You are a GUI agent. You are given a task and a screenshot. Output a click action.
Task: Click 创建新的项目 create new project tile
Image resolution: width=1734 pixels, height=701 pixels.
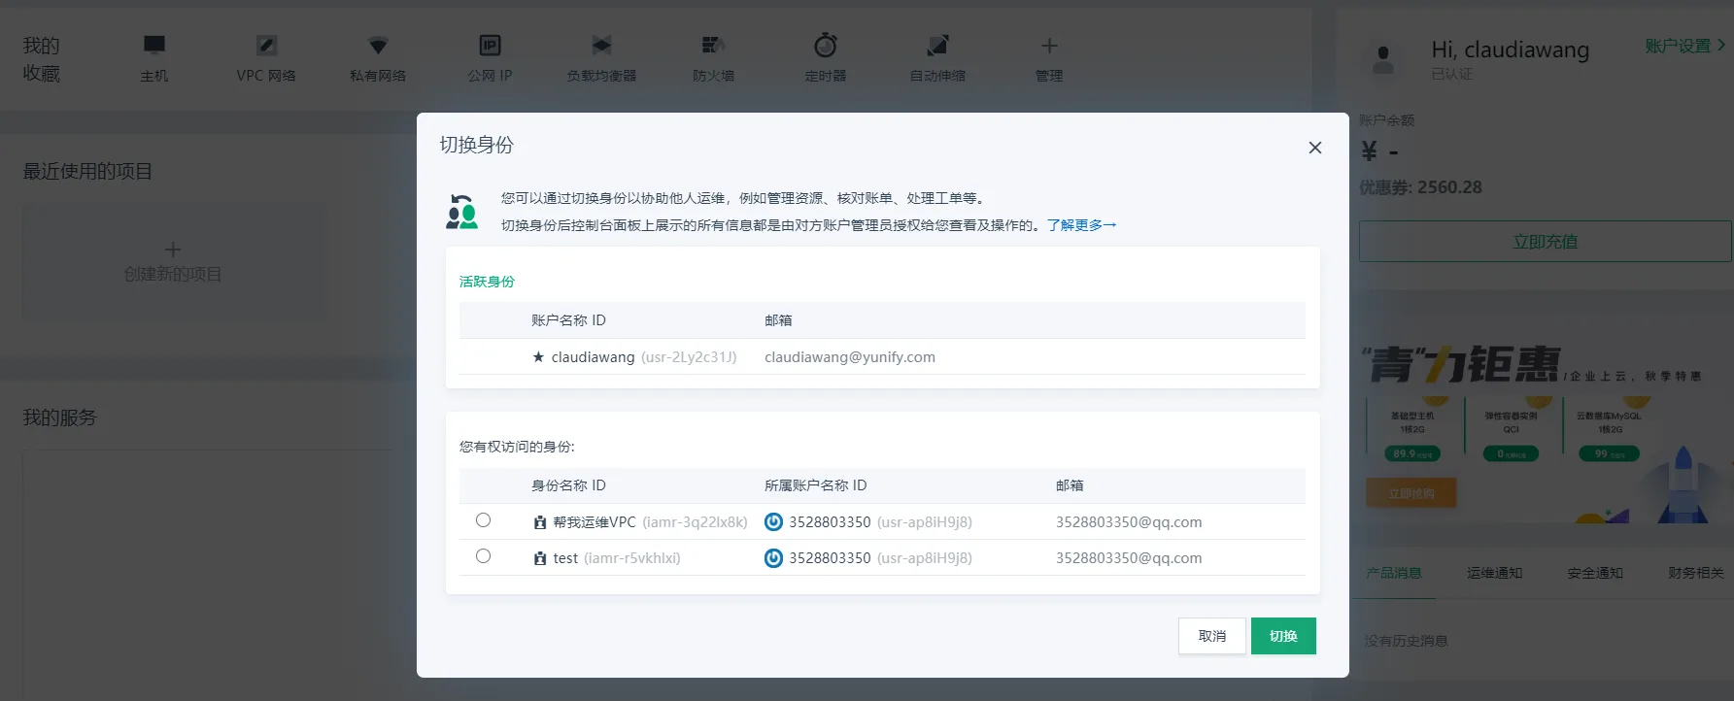click(173, 262)
